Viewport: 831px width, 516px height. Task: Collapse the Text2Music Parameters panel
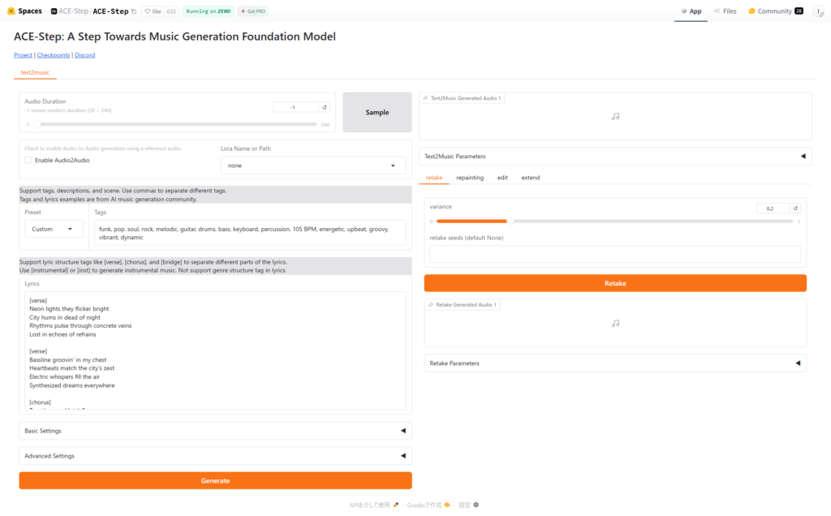[803, 157]
